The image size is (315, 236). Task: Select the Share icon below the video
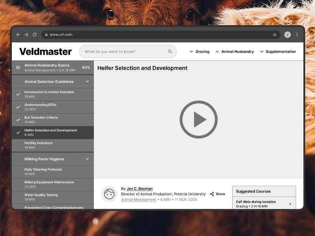pyautogui.click(x=211, y=194)
